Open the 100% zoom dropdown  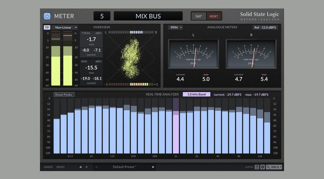[274, 167]
